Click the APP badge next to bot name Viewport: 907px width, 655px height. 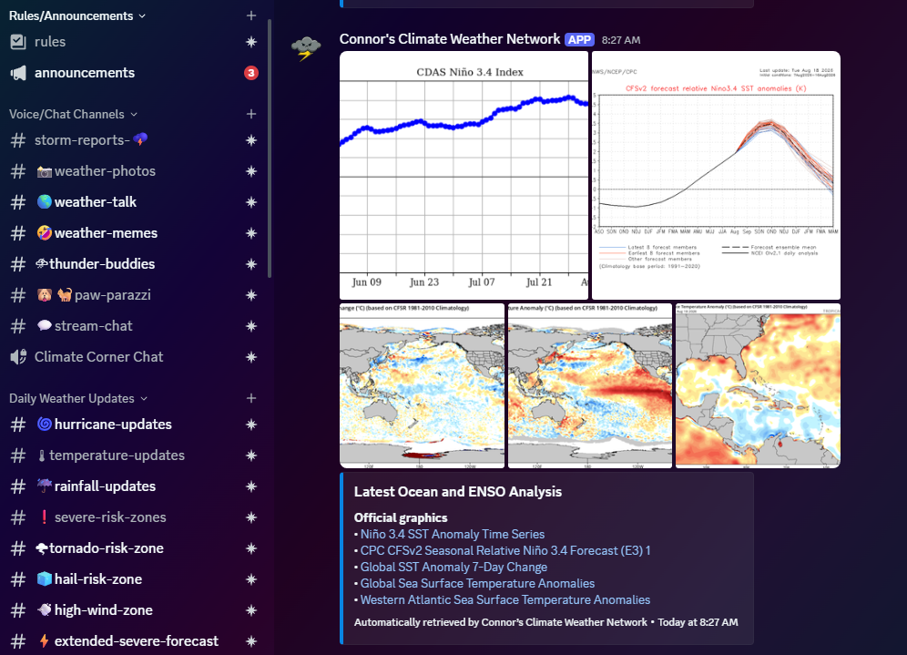pyautogui.click(x=579, y=39)
